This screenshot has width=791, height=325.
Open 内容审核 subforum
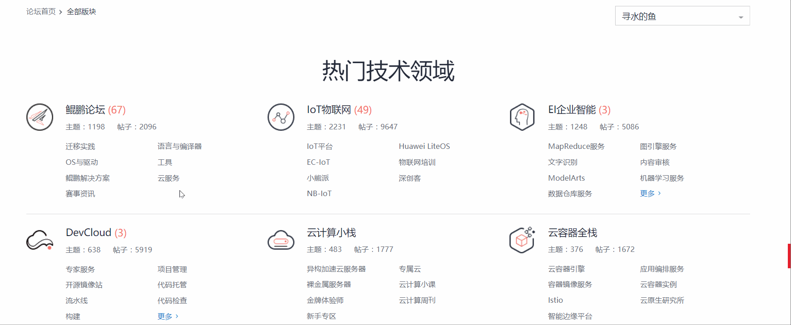(655, 162)
